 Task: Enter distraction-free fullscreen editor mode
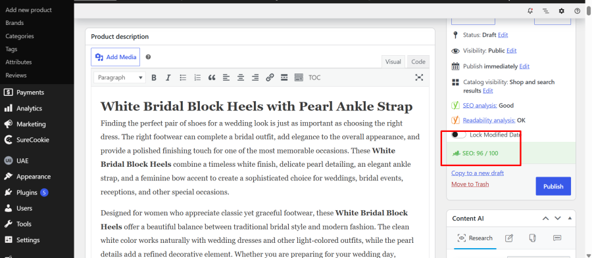(419, 77)
